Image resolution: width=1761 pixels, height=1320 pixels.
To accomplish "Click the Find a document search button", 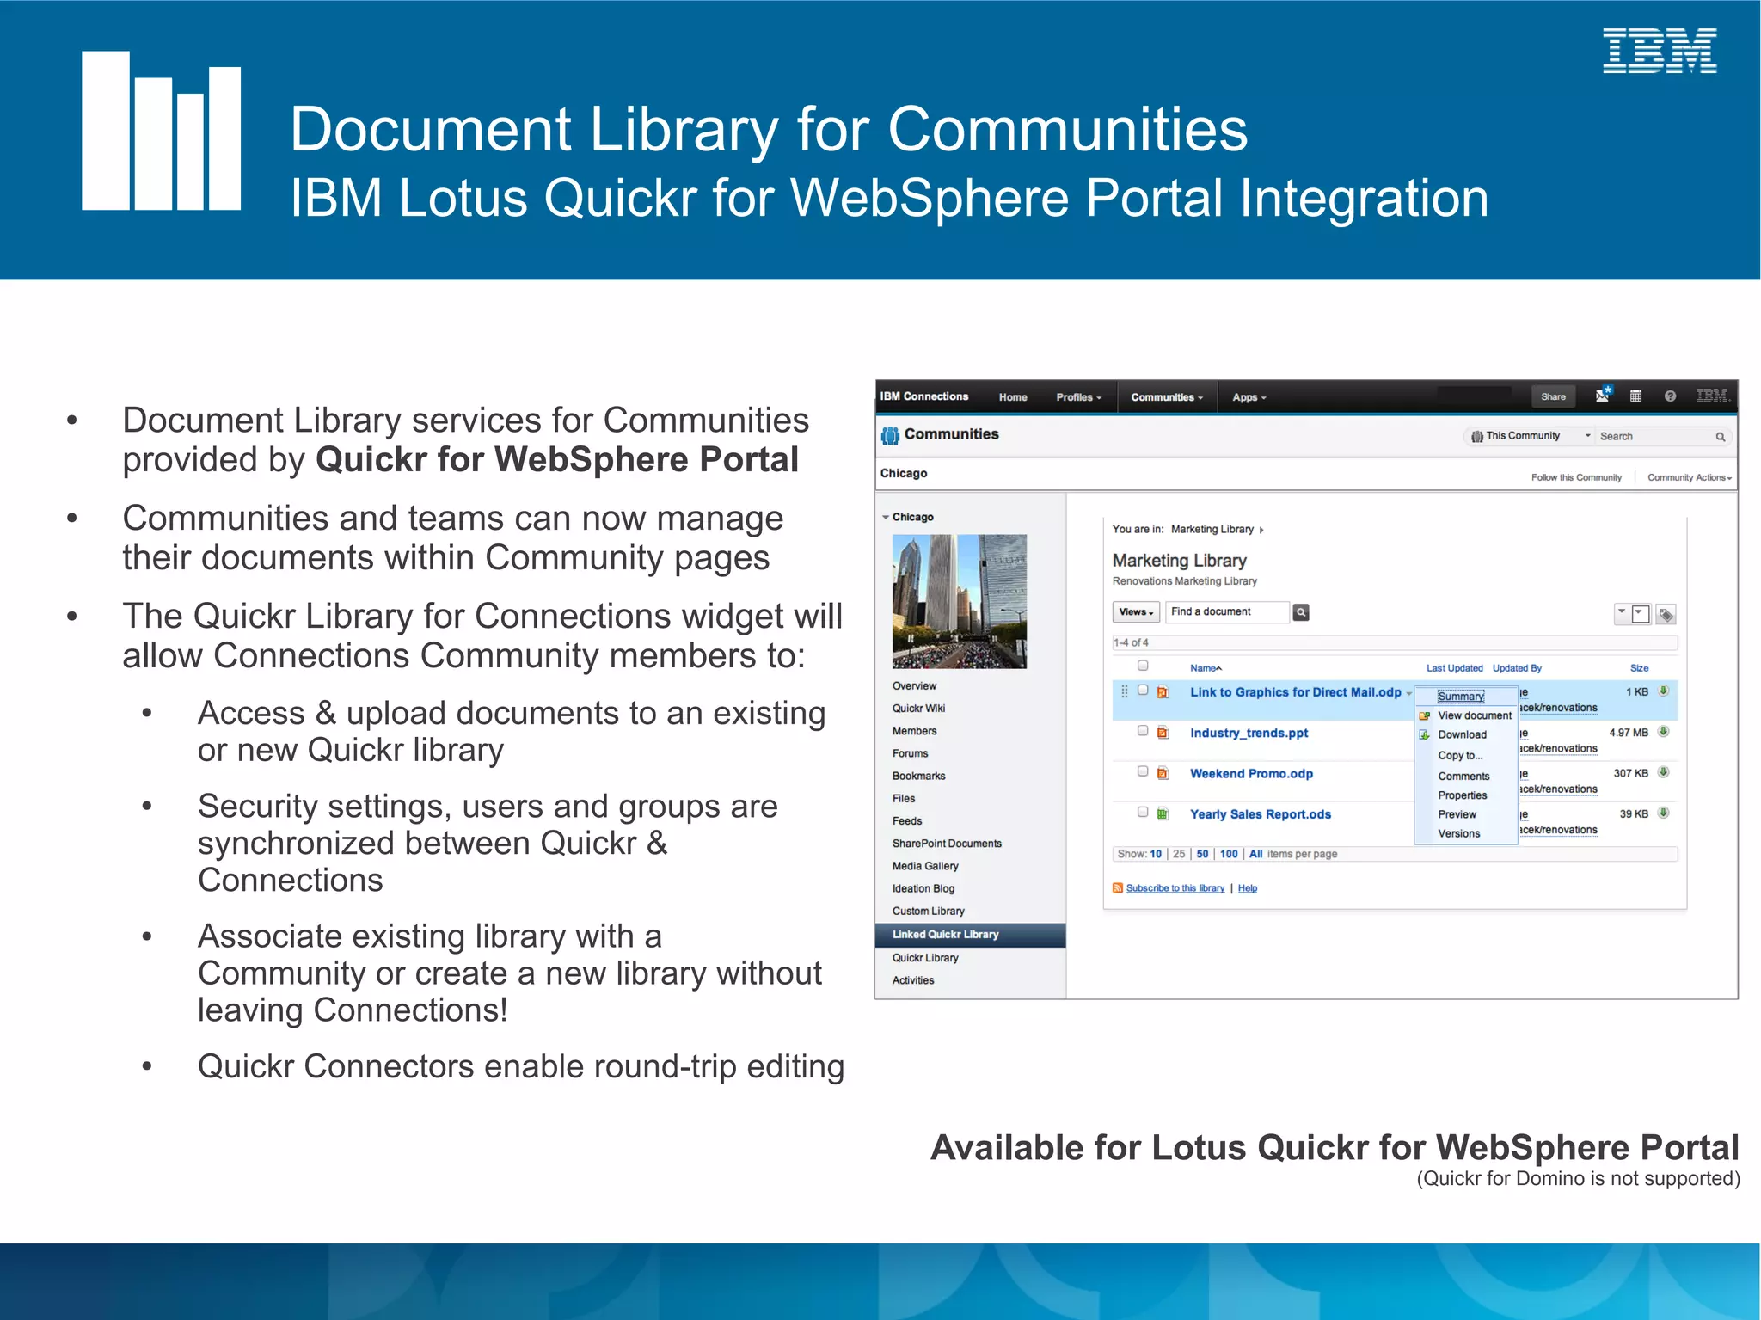I will coord(1301,612).
